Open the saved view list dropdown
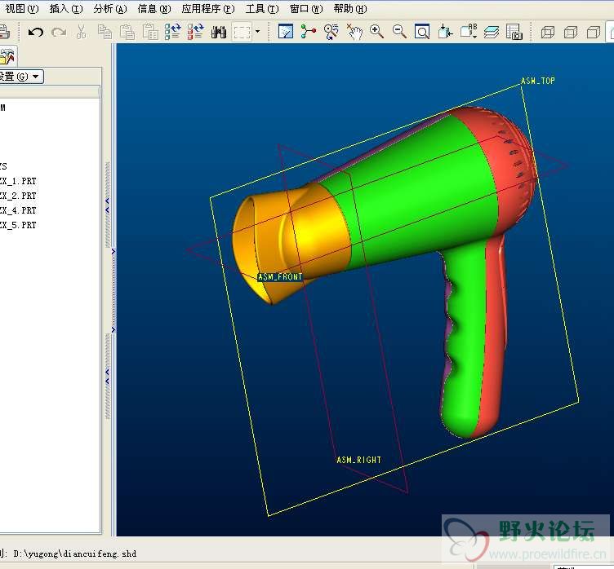614x569 pixels. coord(469,31)
